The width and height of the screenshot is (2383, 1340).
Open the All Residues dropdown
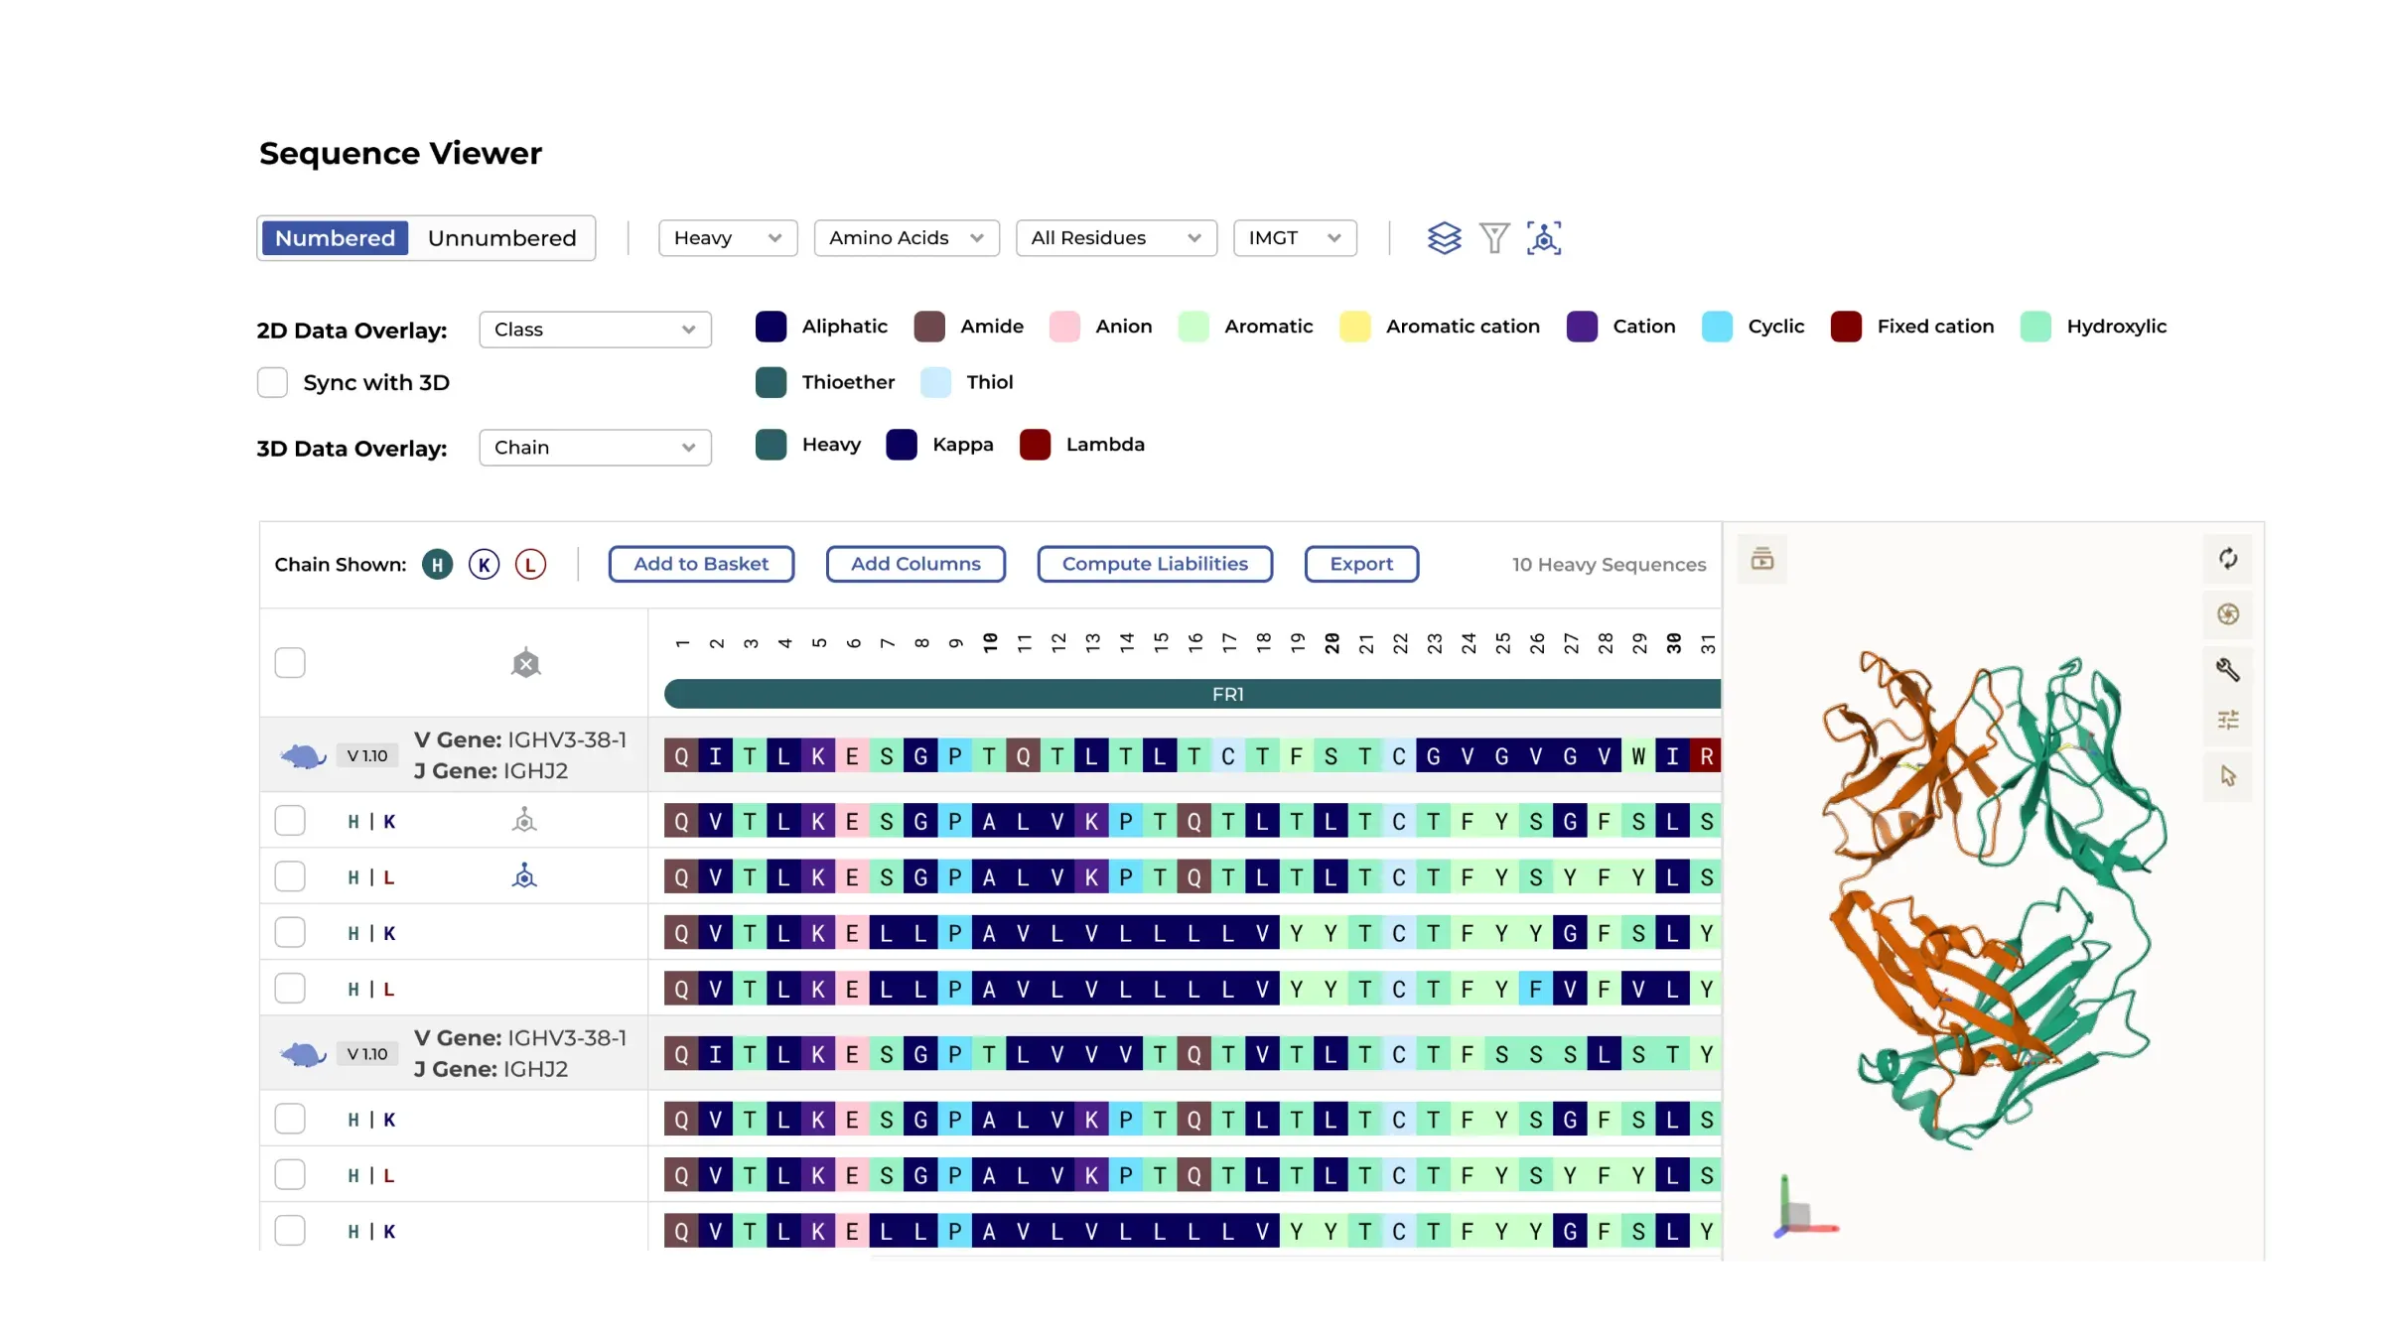pos(1116,238)
